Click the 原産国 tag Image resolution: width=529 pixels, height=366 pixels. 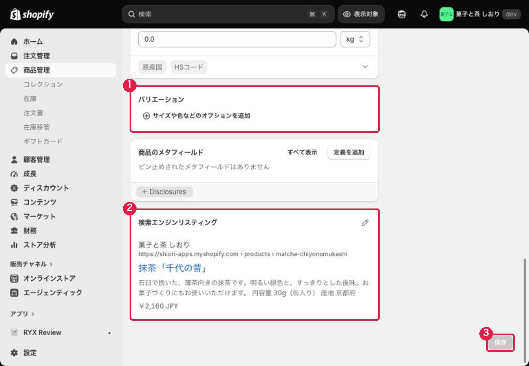point(152,67)
